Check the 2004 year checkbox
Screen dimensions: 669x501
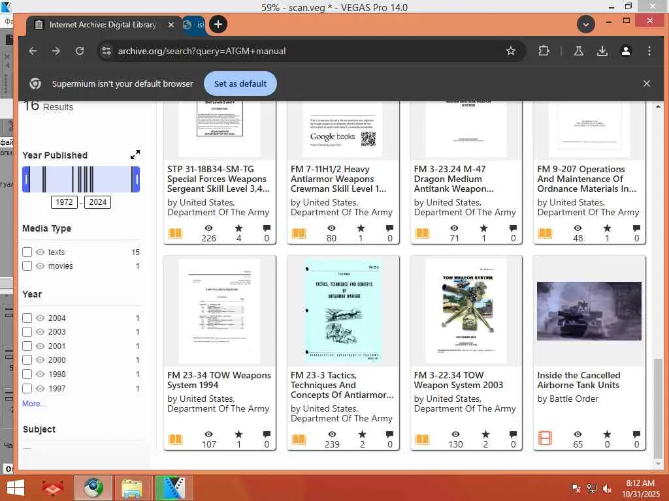pos(27,318)
